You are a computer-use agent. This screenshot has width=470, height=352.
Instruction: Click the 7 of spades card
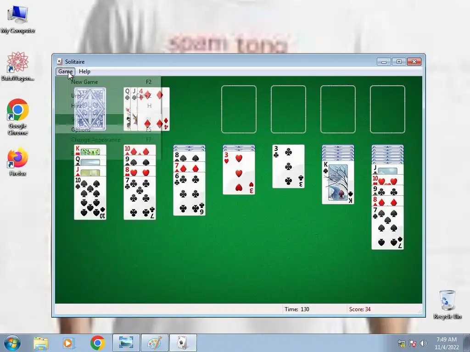(387, 228)
